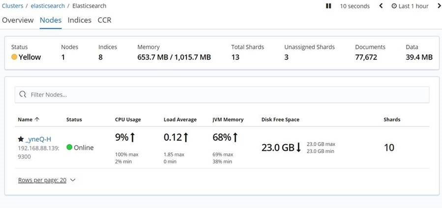Click the Online status label
This screenshot has width=442, height=208.
(x=84, y=148)
